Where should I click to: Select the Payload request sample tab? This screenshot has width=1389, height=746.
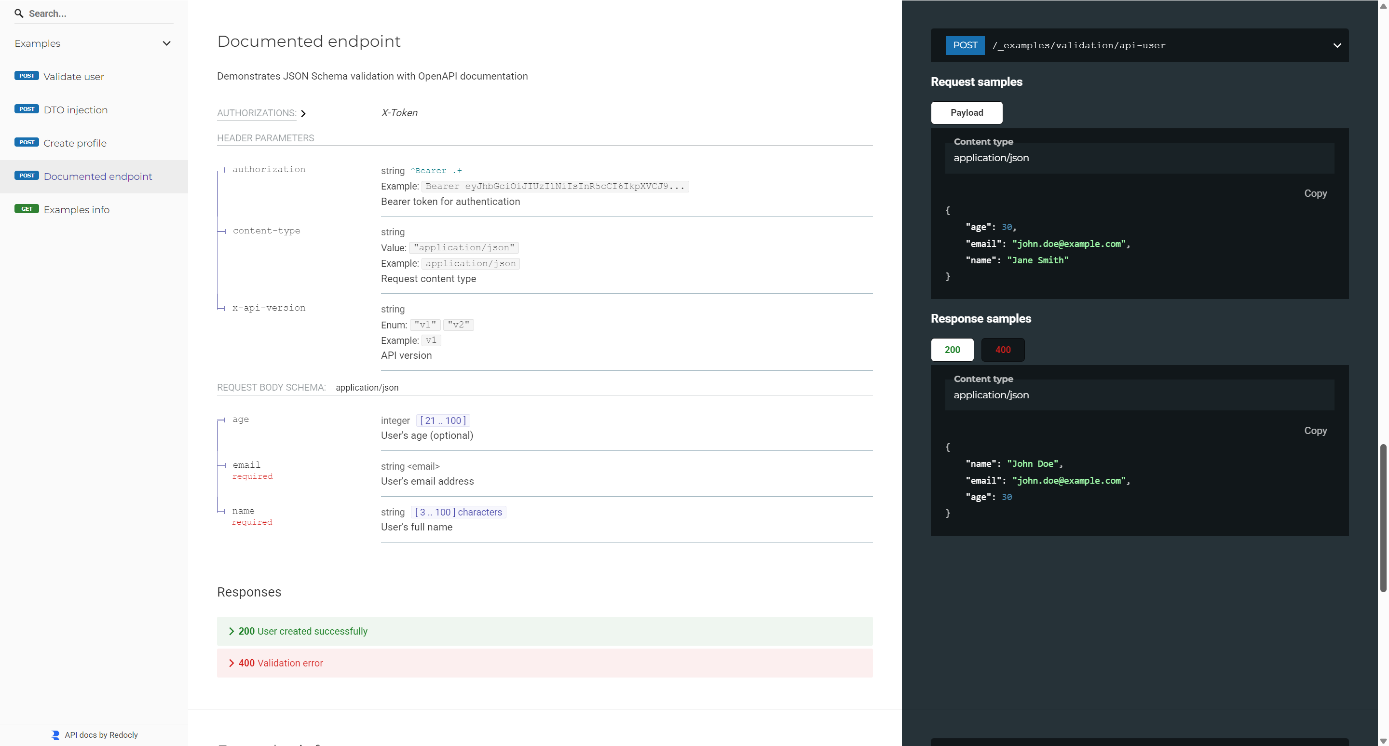pos(966,113)
